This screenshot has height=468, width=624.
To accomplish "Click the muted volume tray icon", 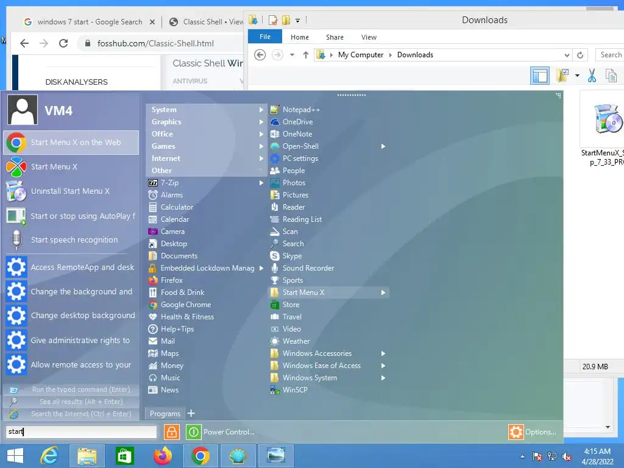I will (x=567, y=456).
